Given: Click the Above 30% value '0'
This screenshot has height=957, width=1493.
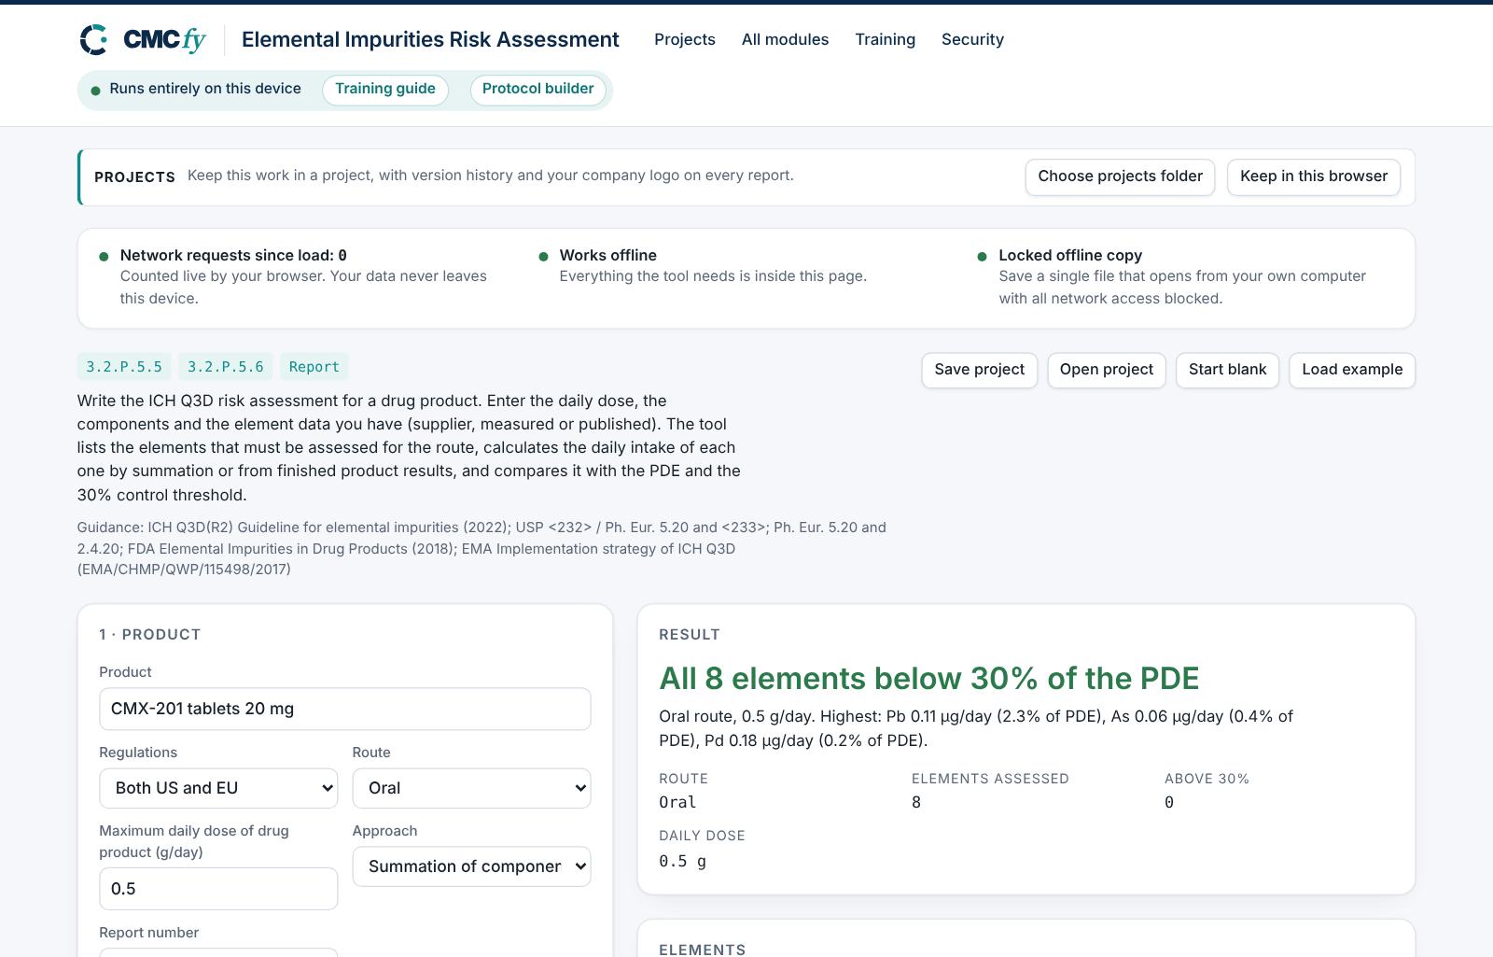Looking at the screenshot, I should 1169,802.
